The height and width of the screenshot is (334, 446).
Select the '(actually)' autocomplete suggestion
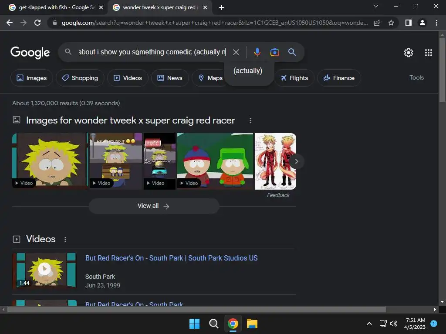(x=248, y=71)
